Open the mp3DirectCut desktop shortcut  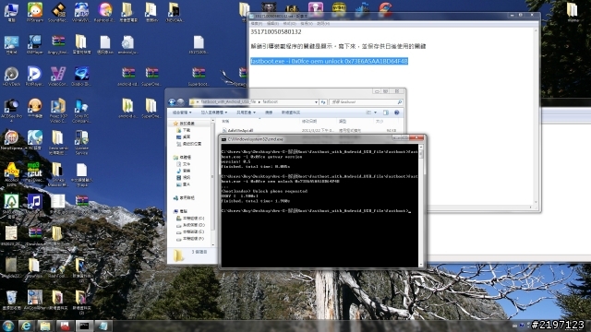coord(35,172)
